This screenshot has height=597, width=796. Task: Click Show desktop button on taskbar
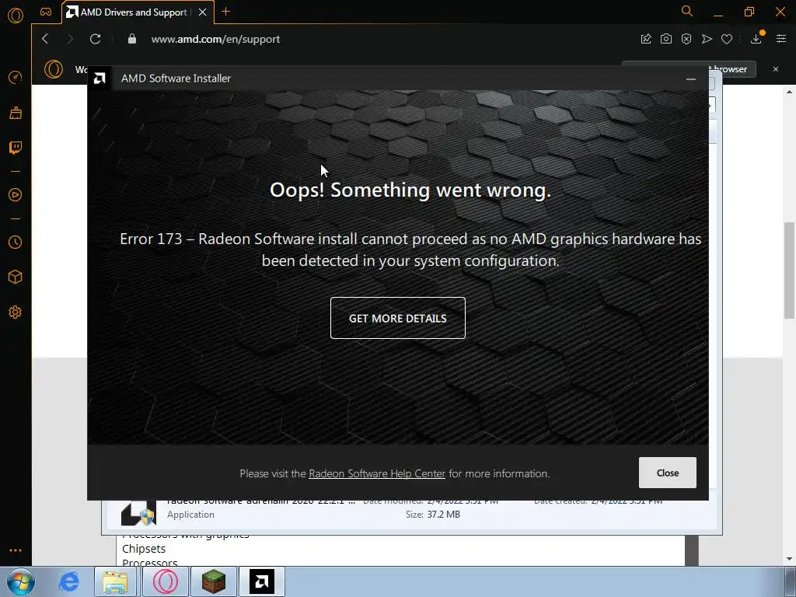[791, 581]
